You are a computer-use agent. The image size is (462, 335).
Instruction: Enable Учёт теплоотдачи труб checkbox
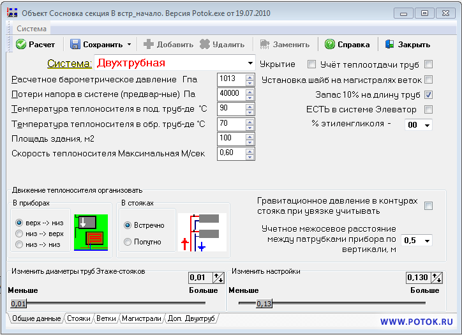[x=429, y=64]
